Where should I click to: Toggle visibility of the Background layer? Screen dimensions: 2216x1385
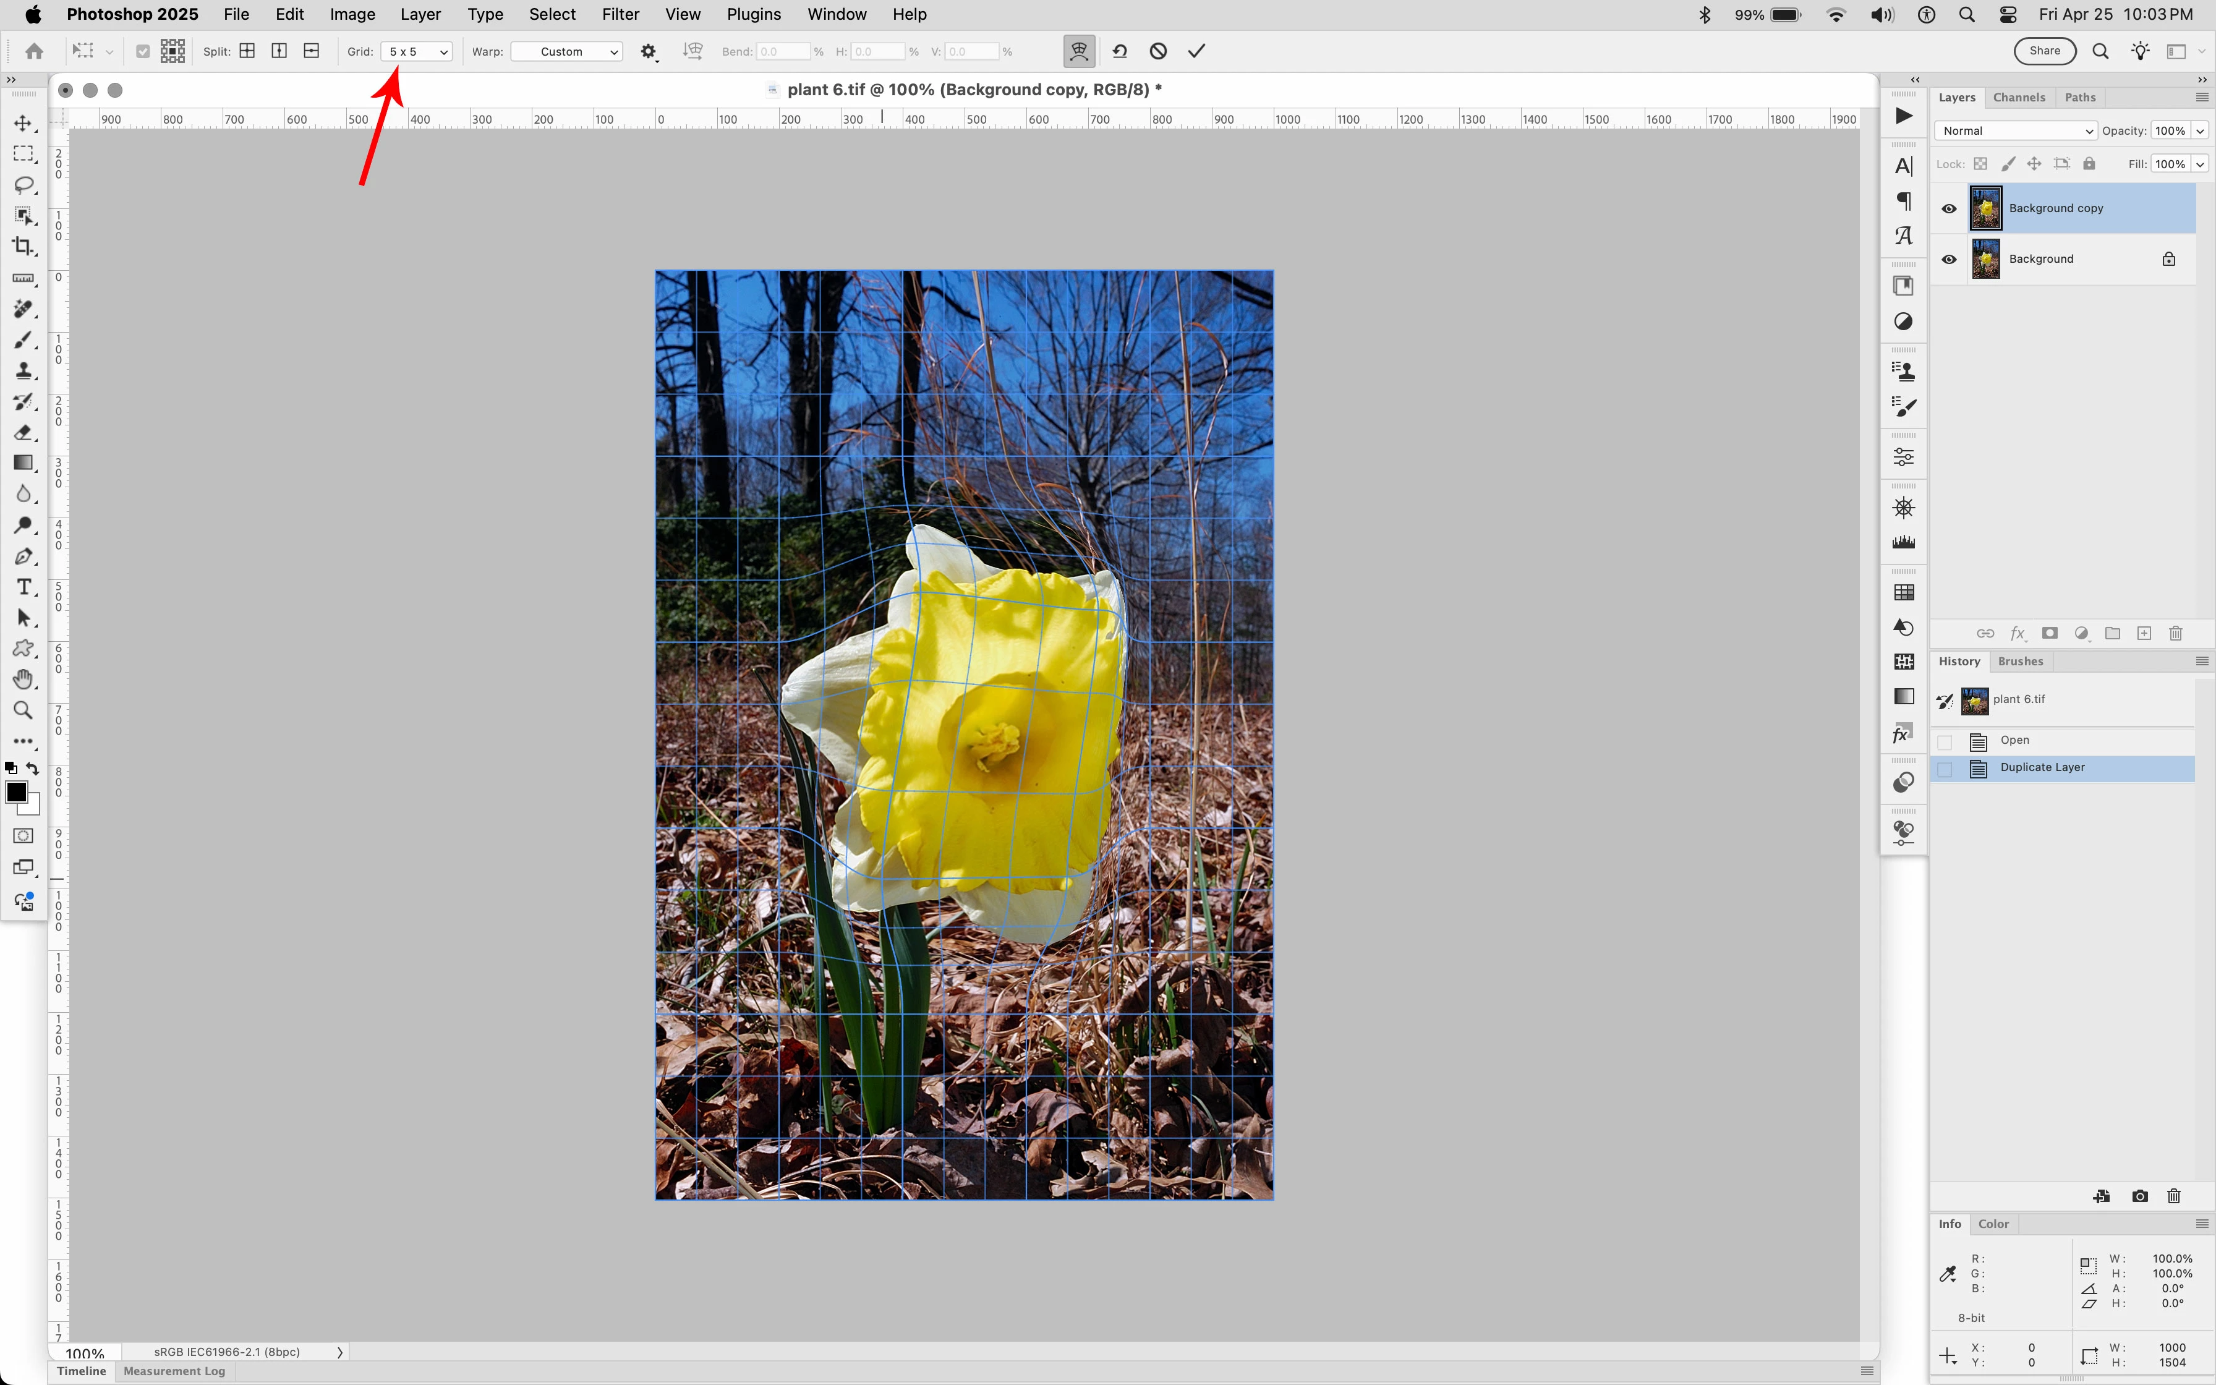pyautogui.click(x=1949, y=259)
